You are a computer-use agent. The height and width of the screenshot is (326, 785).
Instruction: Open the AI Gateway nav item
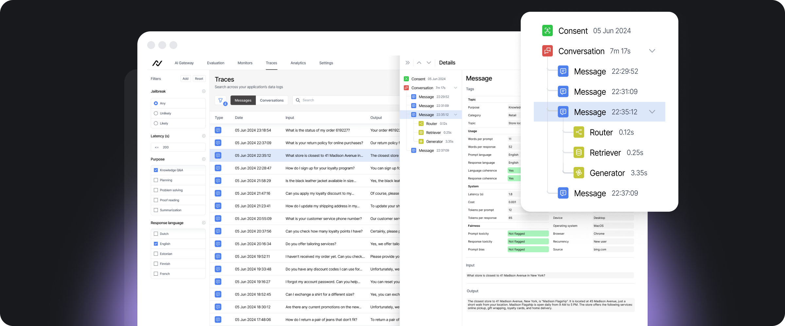tap(184, 63)
